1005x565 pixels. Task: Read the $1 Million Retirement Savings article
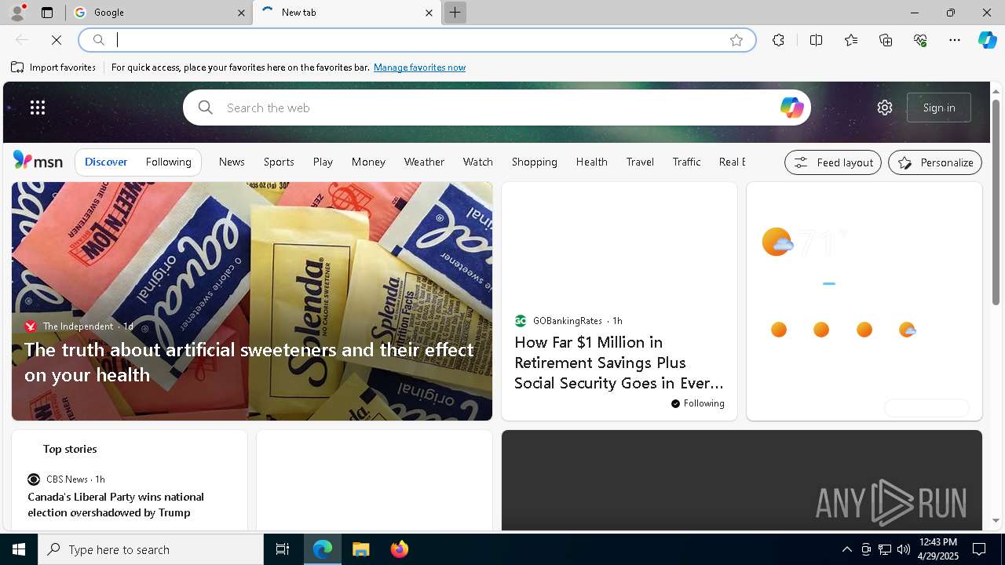click(x=619, y=363)
